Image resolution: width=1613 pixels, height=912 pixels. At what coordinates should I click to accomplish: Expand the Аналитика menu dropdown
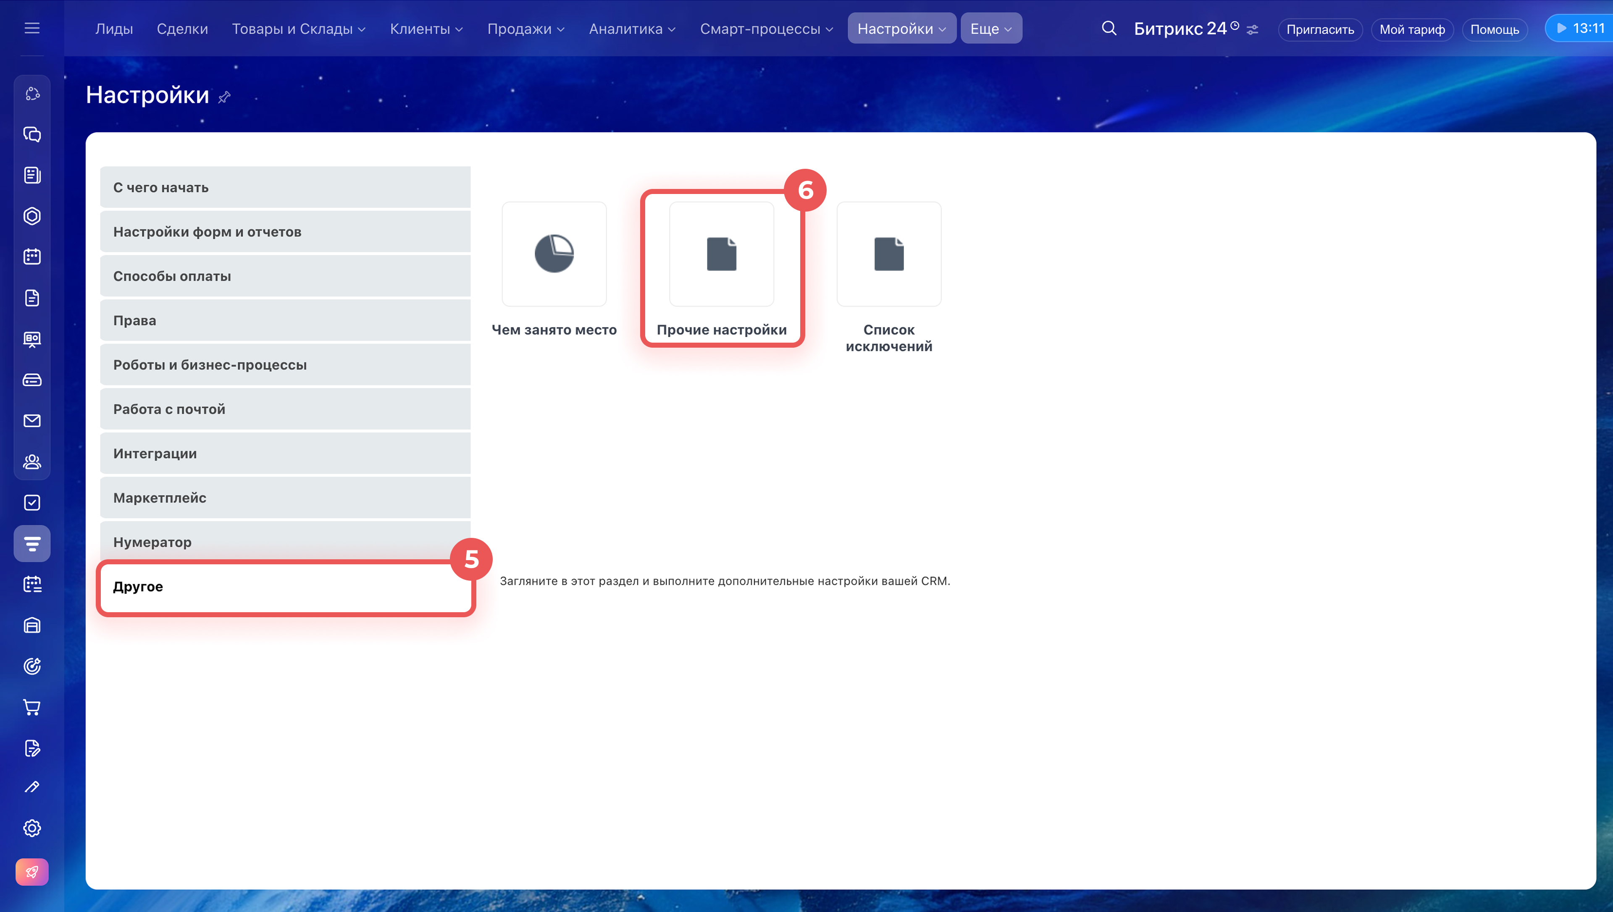point(631,29)
